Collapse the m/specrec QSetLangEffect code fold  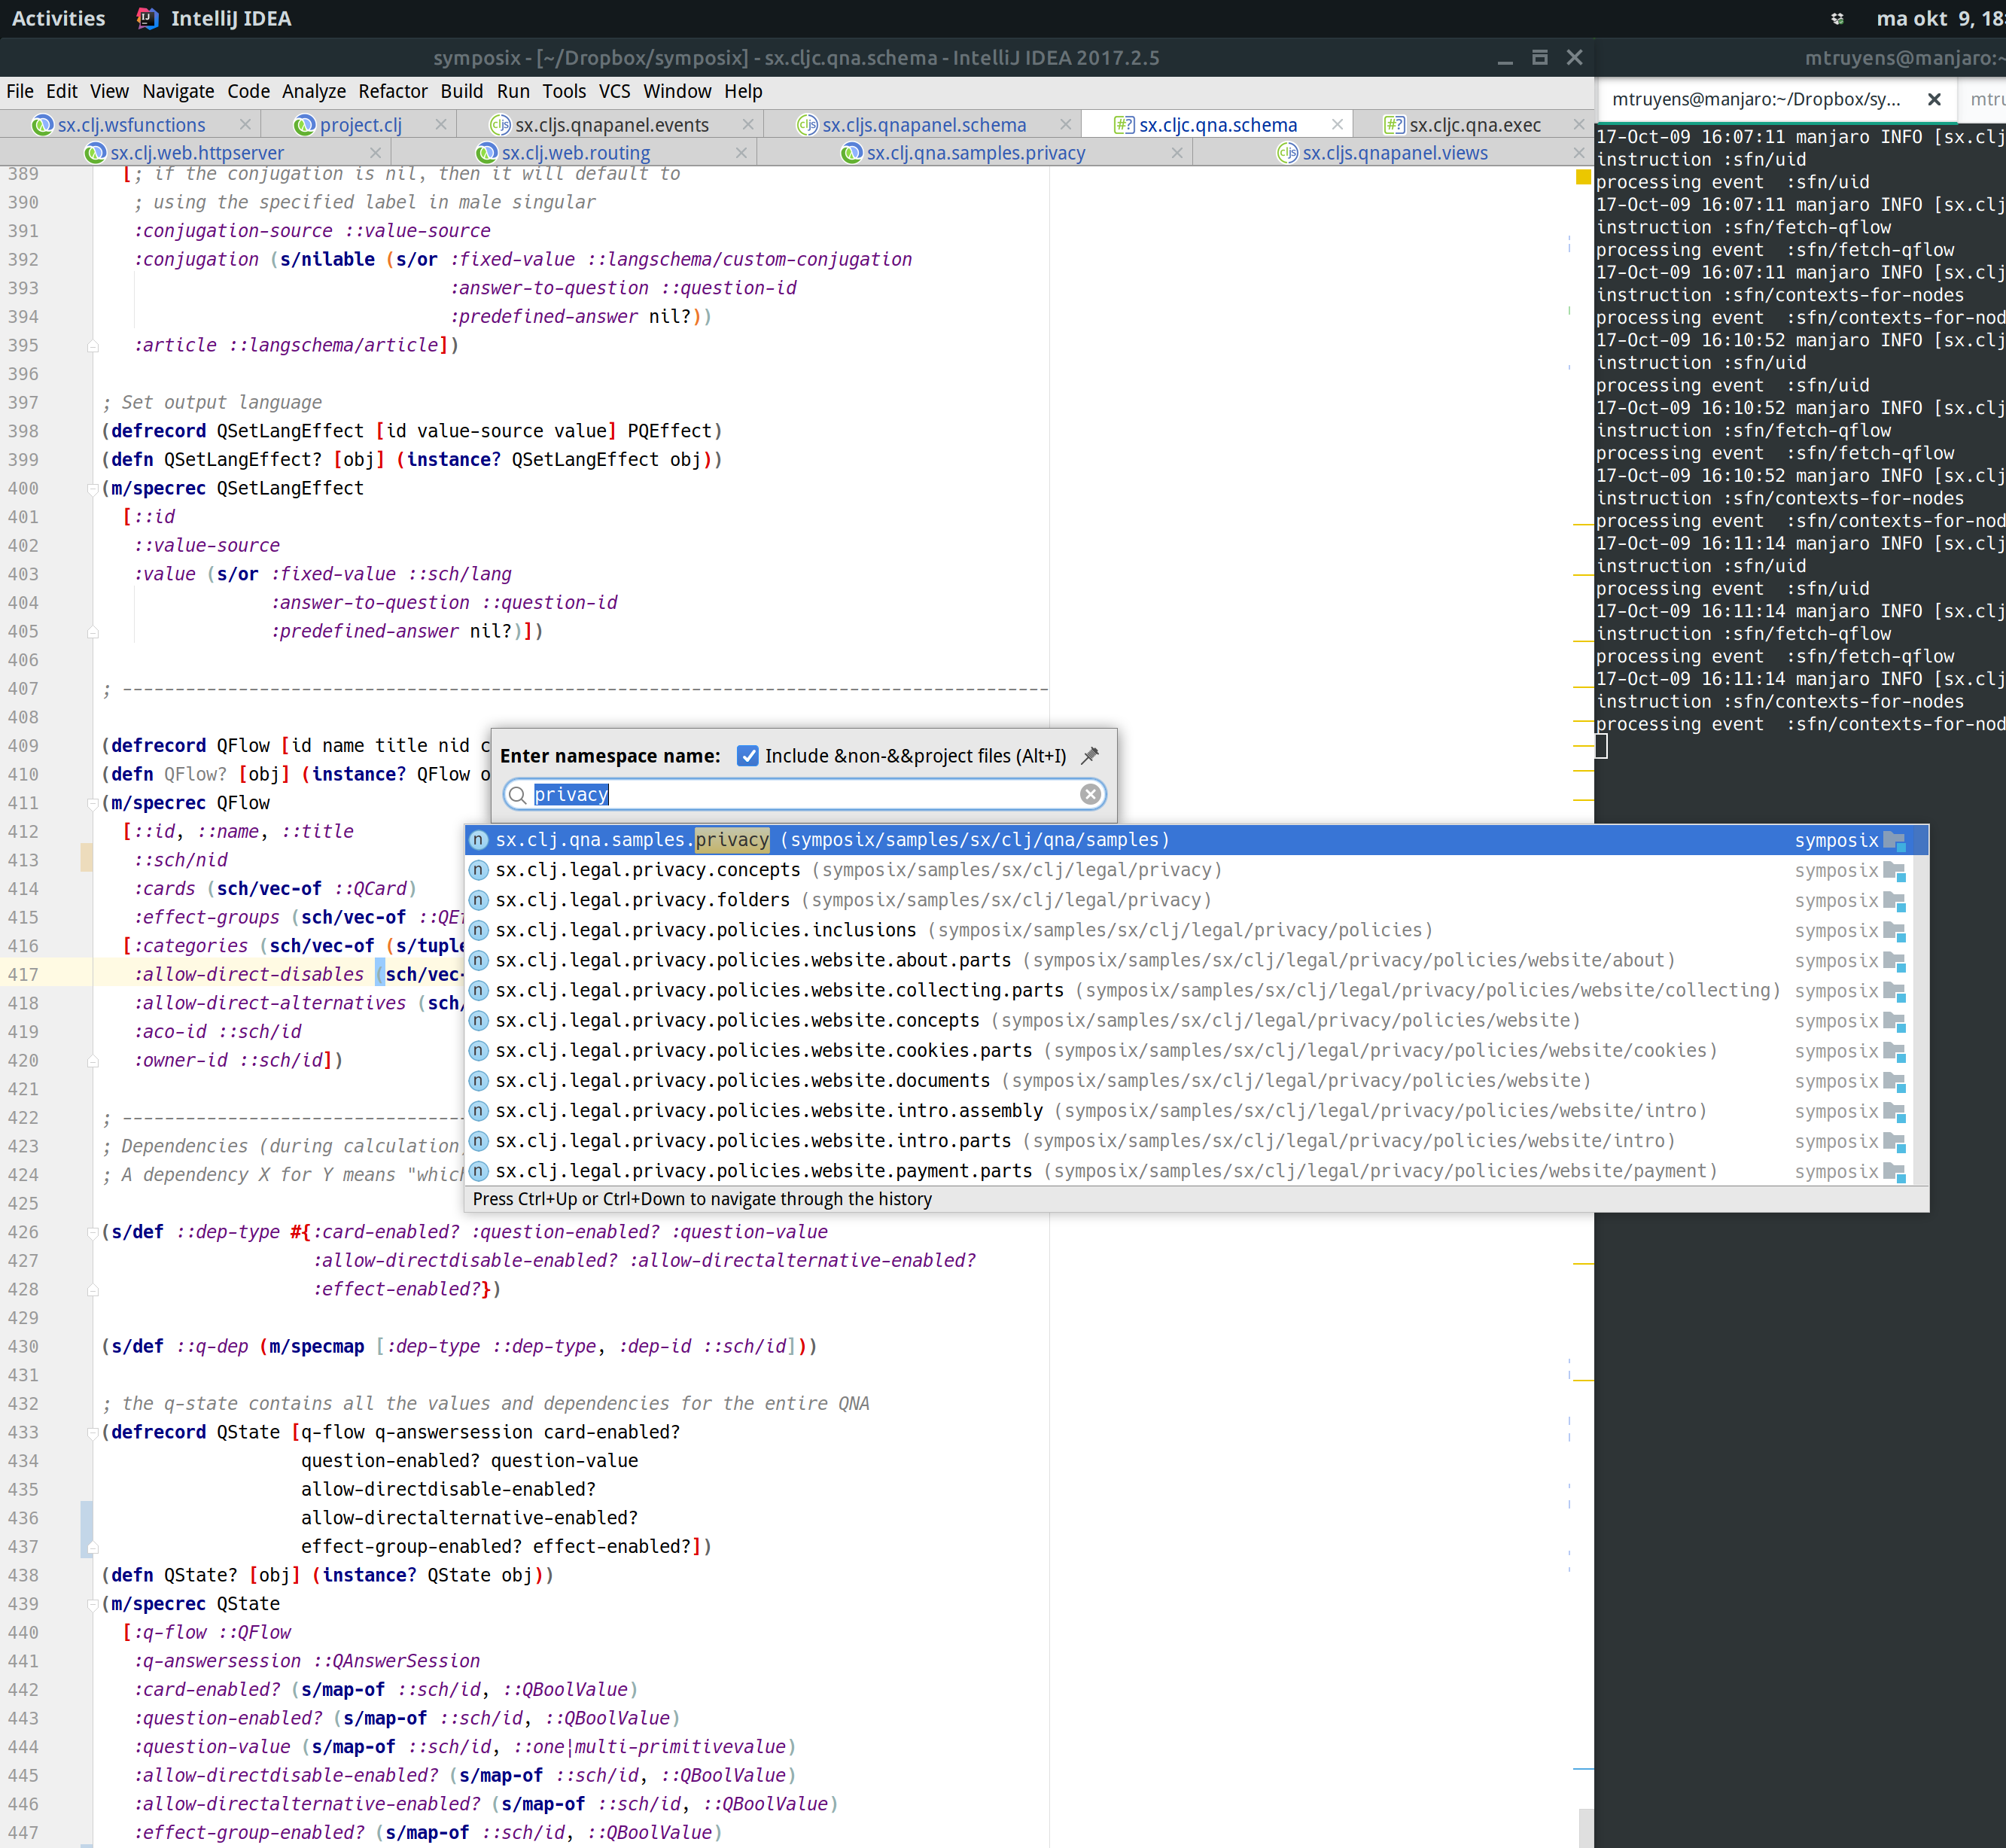[x=93, y=488]
